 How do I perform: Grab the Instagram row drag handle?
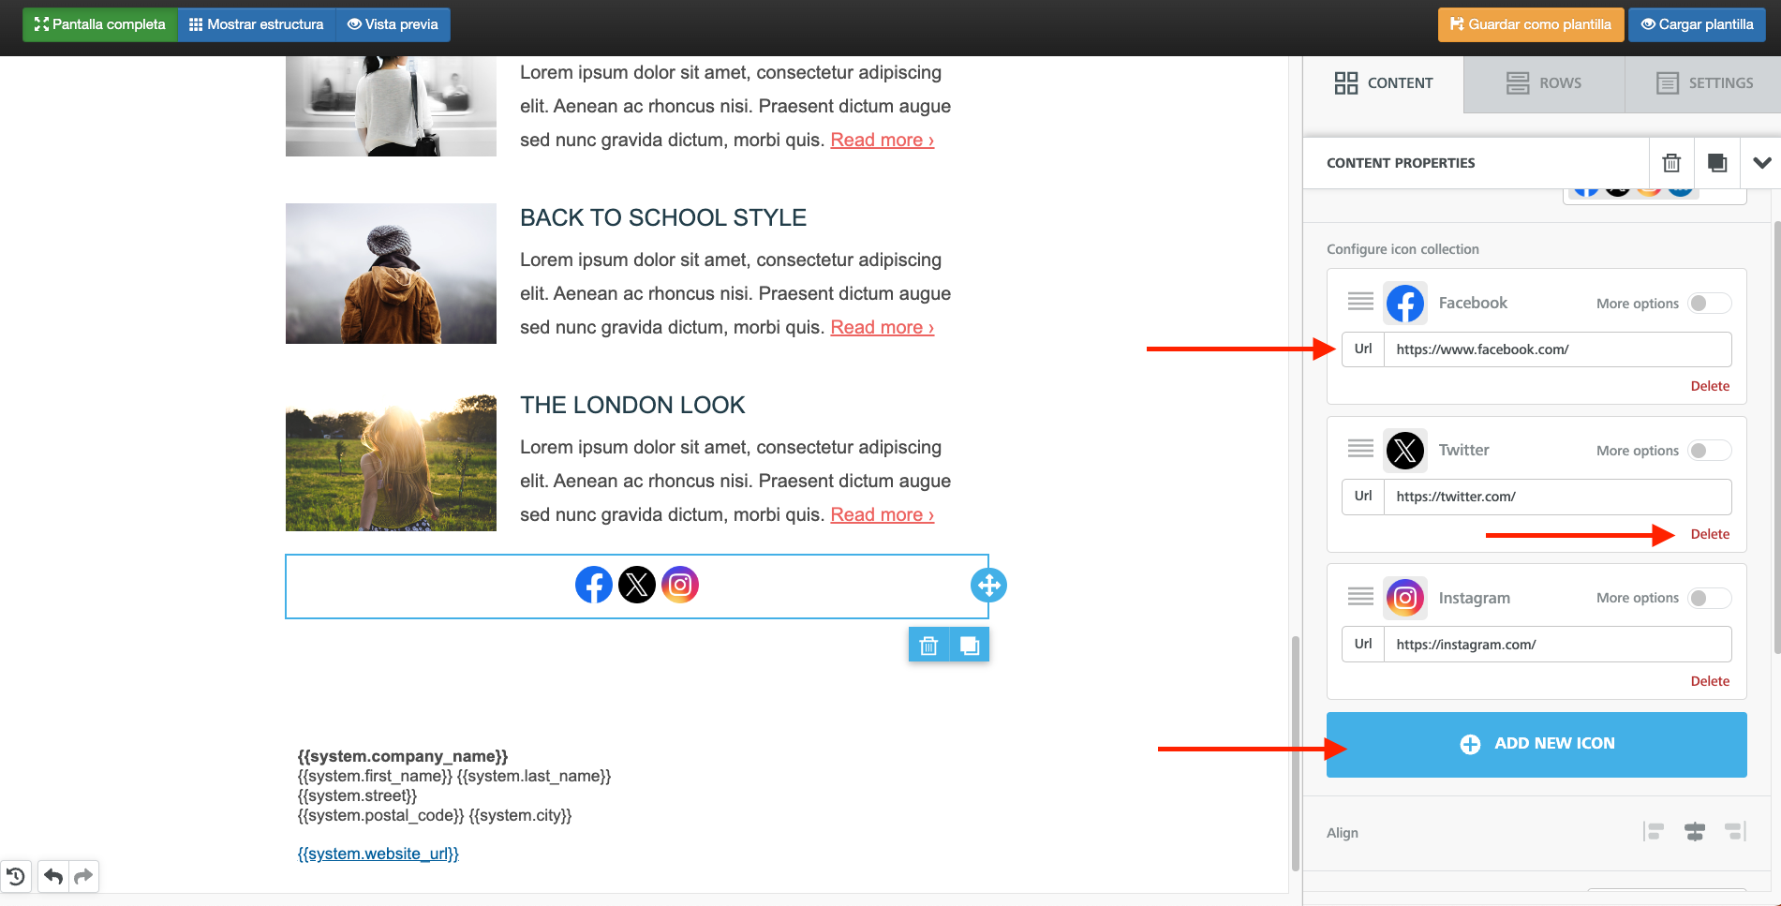tap(1360, 597)
